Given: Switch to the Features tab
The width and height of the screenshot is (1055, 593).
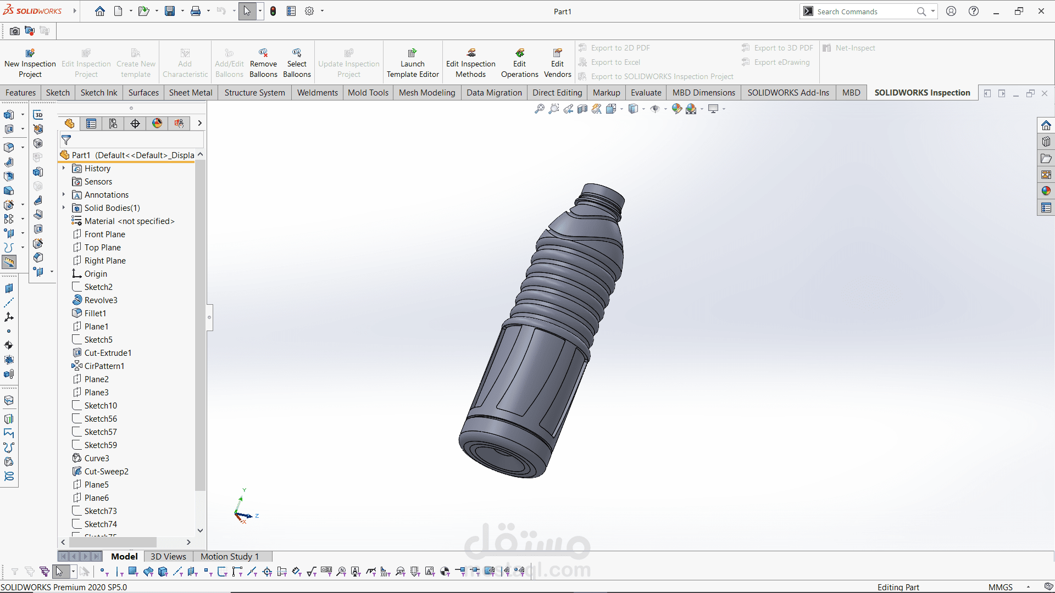Looking at the screenshot, I should click(x=20, y=93).
